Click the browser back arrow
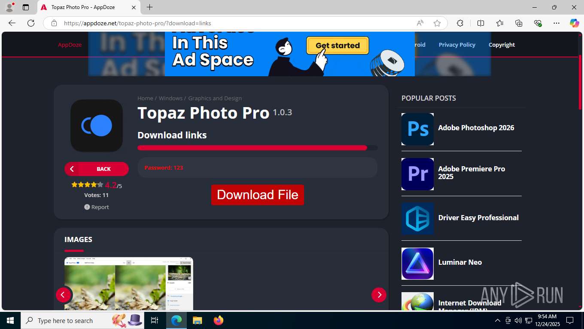 tap(12, 23)
